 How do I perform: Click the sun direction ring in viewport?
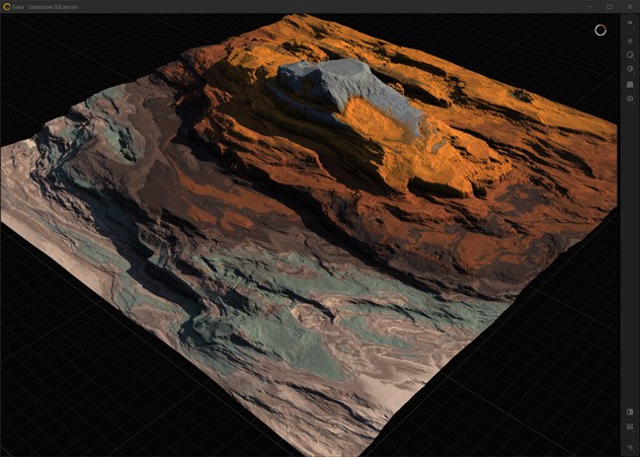point(600,30)
